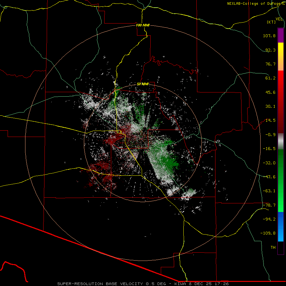
Task: Click the -63.1 velocity scale value
Action: pyautogui.click(x=269, y=191)
